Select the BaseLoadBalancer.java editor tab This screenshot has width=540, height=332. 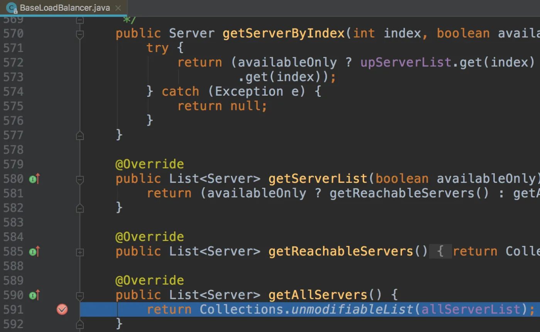point(64,8)
